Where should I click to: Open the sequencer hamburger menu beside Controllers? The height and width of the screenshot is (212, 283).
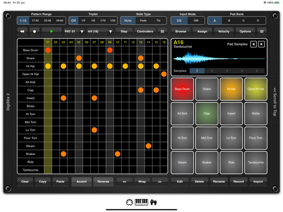click(163, 31)
